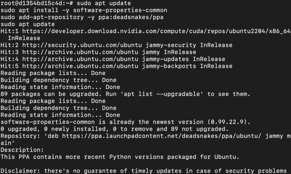Click the '0 upgraded, 0 newly installed' line
Viewport: 291px width, 174px height.
[115, 129]
